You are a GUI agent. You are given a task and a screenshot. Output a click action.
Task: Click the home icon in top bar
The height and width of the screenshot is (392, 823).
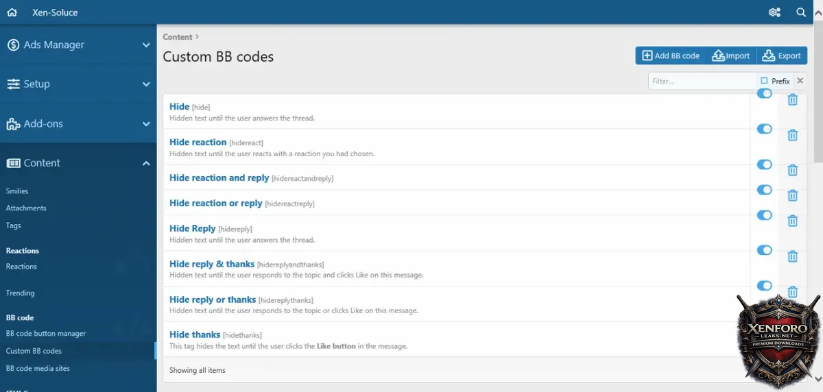pyautogui.click(x=12, y=12)
